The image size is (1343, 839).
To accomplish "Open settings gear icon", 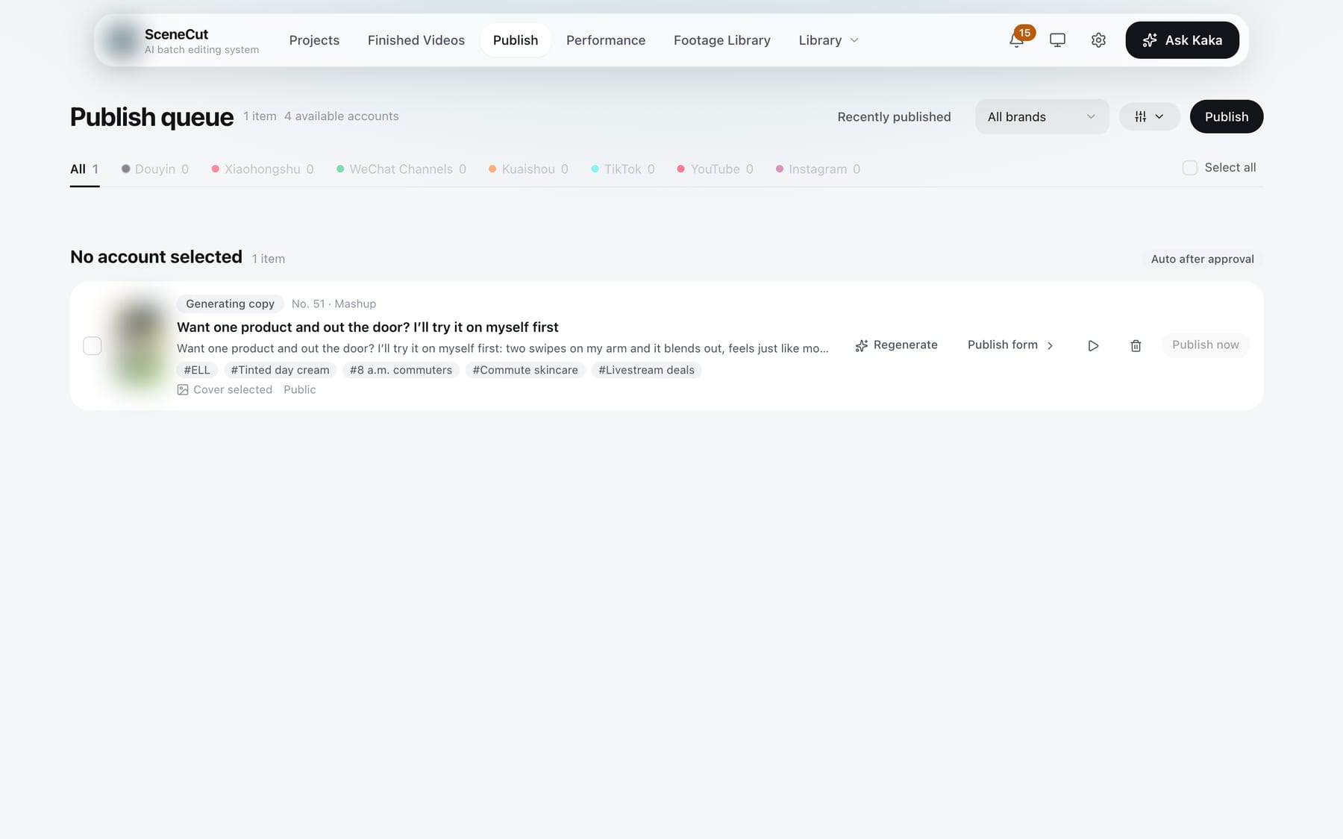I will pos(1098,40).
